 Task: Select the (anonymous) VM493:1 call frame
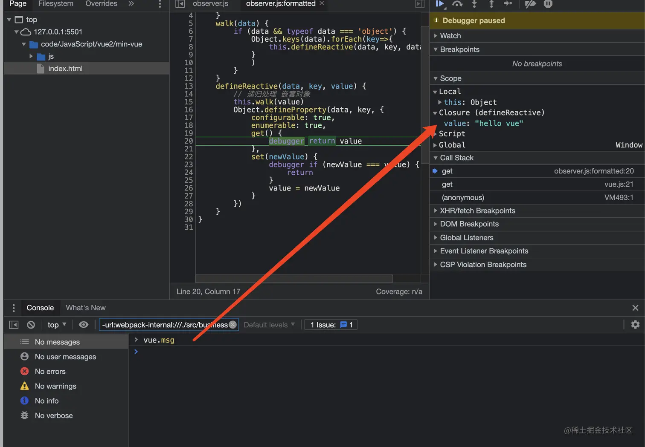537,198
